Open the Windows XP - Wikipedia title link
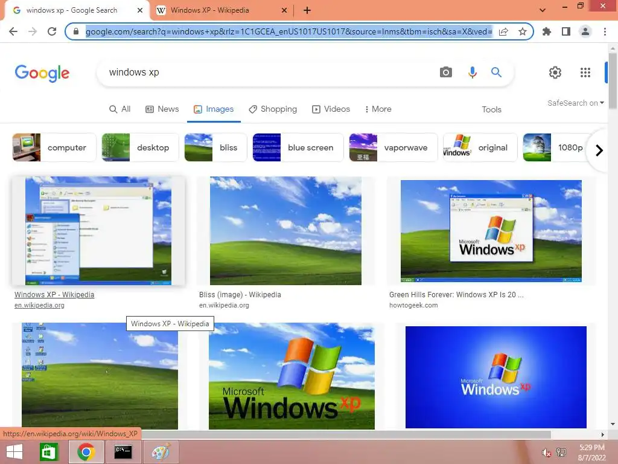618x464 pixels. click(54, 295)
